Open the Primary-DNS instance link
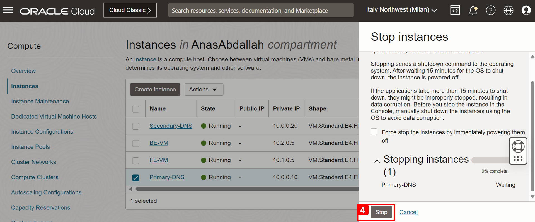This screenshot has width=535, height=222. (x=167, y=177)
